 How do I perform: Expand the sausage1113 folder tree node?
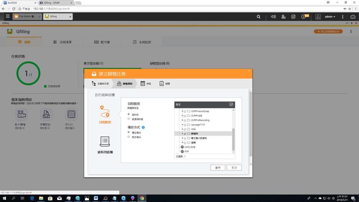(182, 125)
